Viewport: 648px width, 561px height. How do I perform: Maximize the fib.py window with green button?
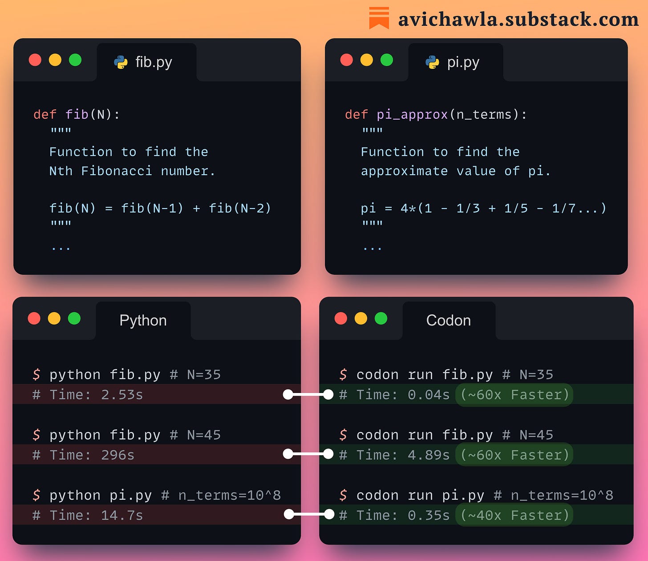point(75,60)
